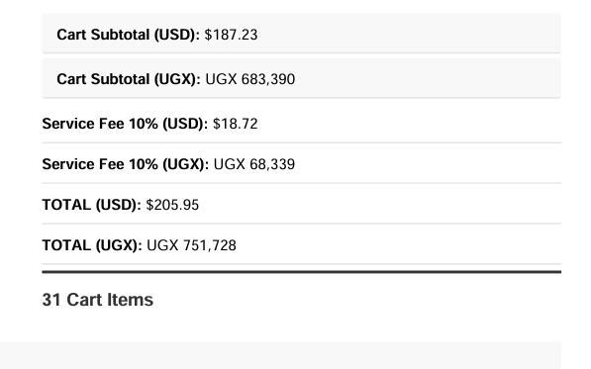This screenshot has height=369, width=591.
Task: Click the TOTAL (UGX) label
Action: (92, 245)
